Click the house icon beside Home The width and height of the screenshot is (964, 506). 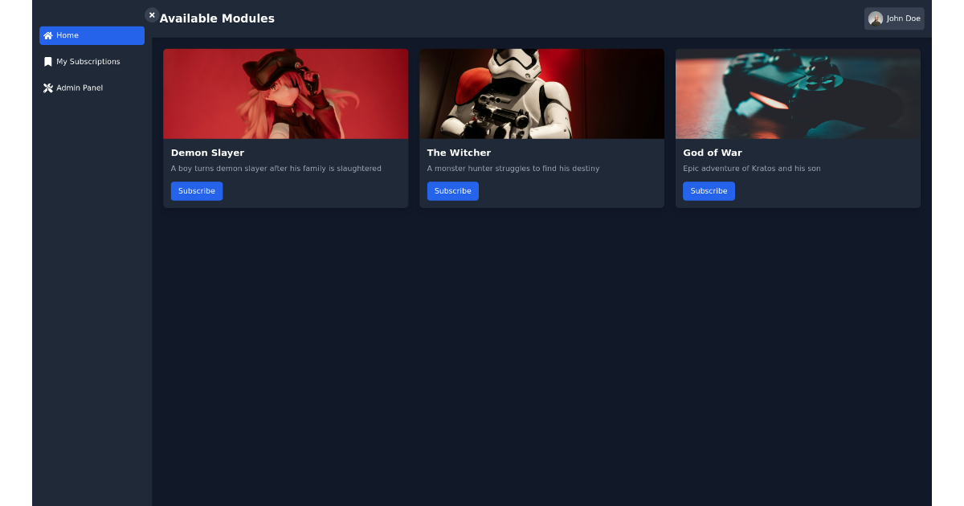48,35
